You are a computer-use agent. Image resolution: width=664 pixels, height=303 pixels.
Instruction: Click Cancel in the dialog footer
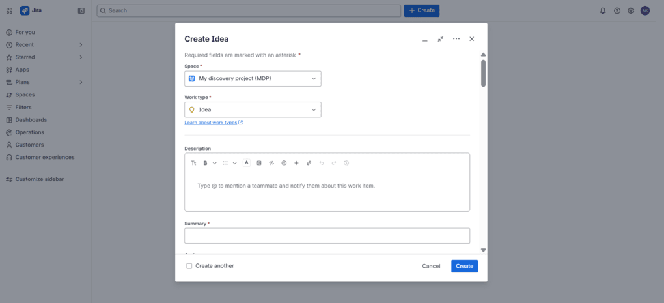click(x=431, y=266)
